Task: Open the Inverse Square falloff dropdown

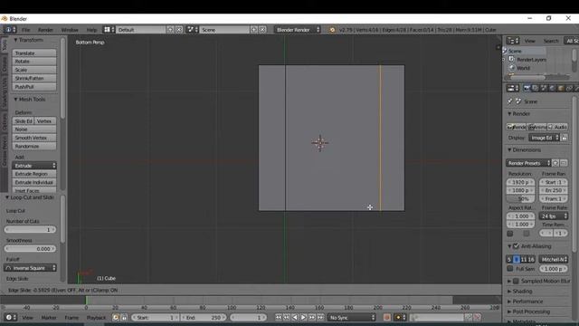Action: (30, 268)
